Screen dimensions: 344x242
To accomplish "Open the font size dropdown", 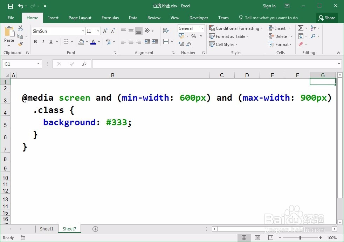I will point(98,31).
